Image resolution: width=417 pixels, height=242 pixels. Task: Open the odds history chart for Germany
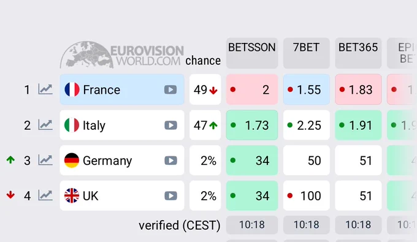[45, 160]
